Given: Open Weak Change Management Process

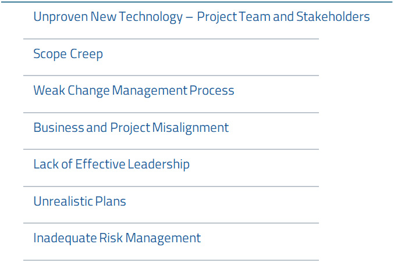Looking at the screenshot, I should tap(134, 91).
